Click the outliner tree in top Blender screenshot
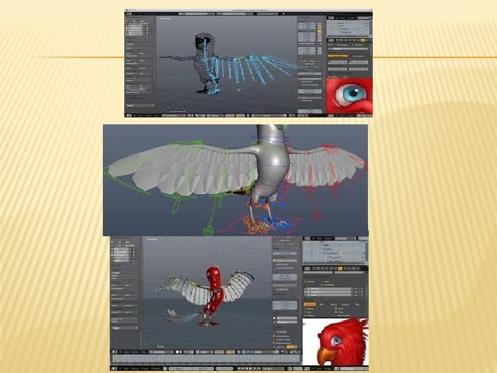Image resolution: width=497 pixels, height=373 pixels. 348,28
